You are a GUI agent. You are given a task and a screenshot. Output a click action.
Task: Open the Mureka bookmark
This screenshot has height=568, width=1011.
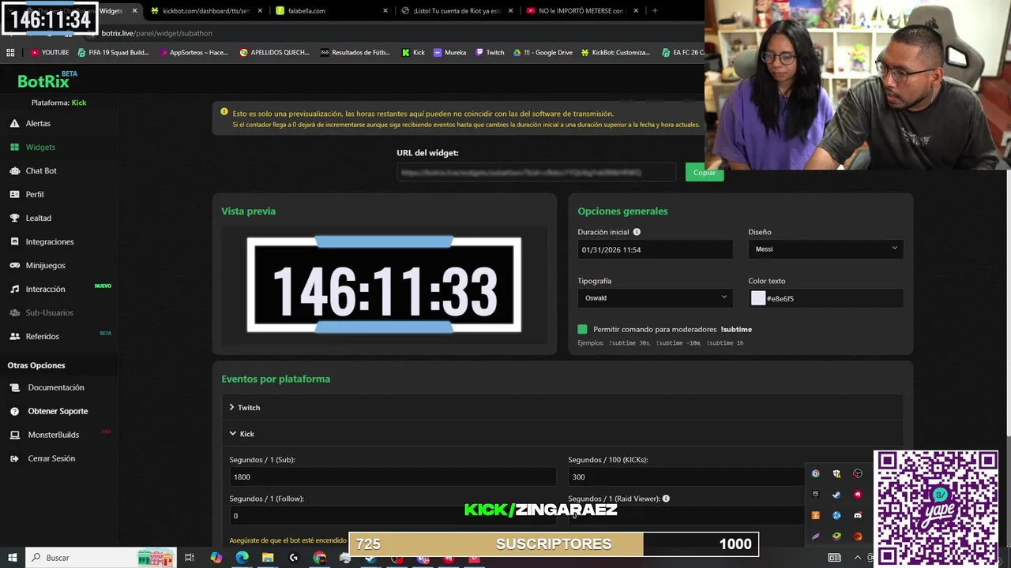pos(449,52)
